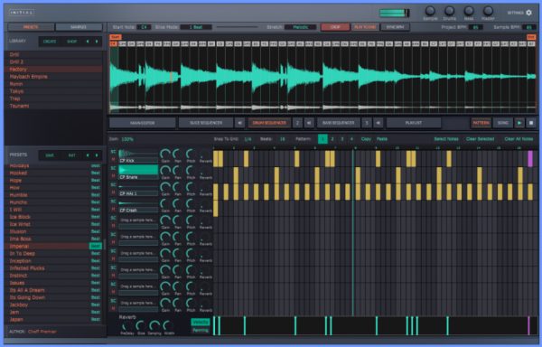The height and width of the screenshot is (347, 542).
Task: Click the presets INIT button
Action: point(72,155)
